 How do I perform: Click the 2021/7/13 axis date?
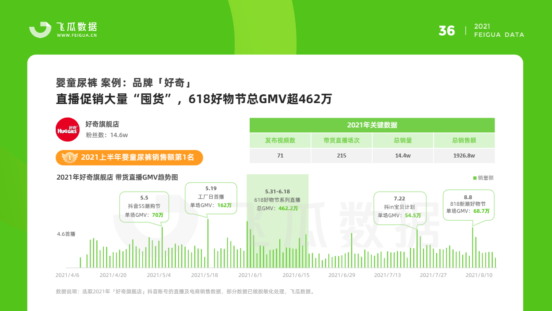(388, 275)
